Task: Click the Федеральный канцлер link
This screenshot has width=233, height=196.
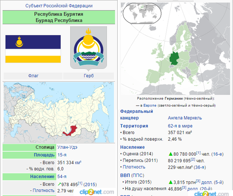Action: tap(136, 114)
